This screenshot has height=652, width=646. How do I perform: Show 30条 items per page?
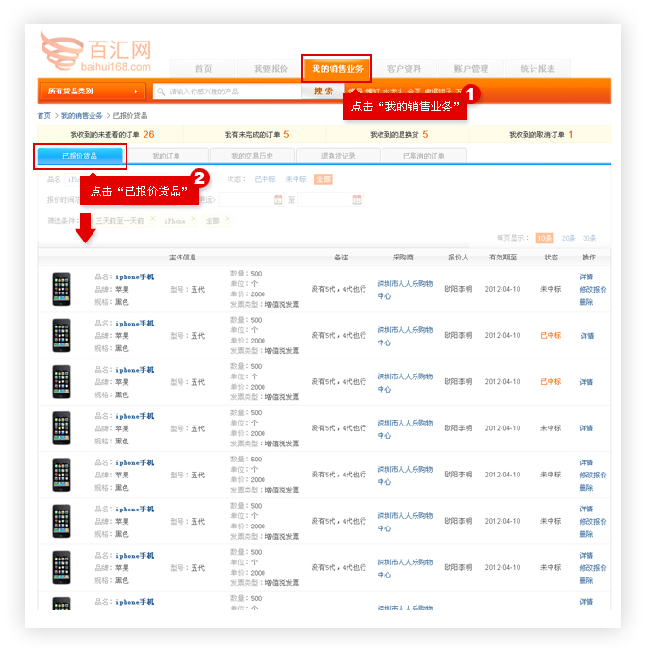click(x=589, y=238)
